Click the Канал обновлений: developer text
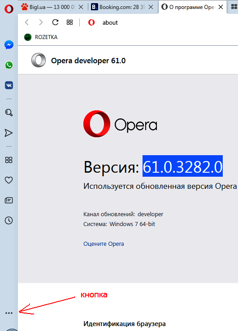Viewport: 238px width, 331px height. click(123, 214)
